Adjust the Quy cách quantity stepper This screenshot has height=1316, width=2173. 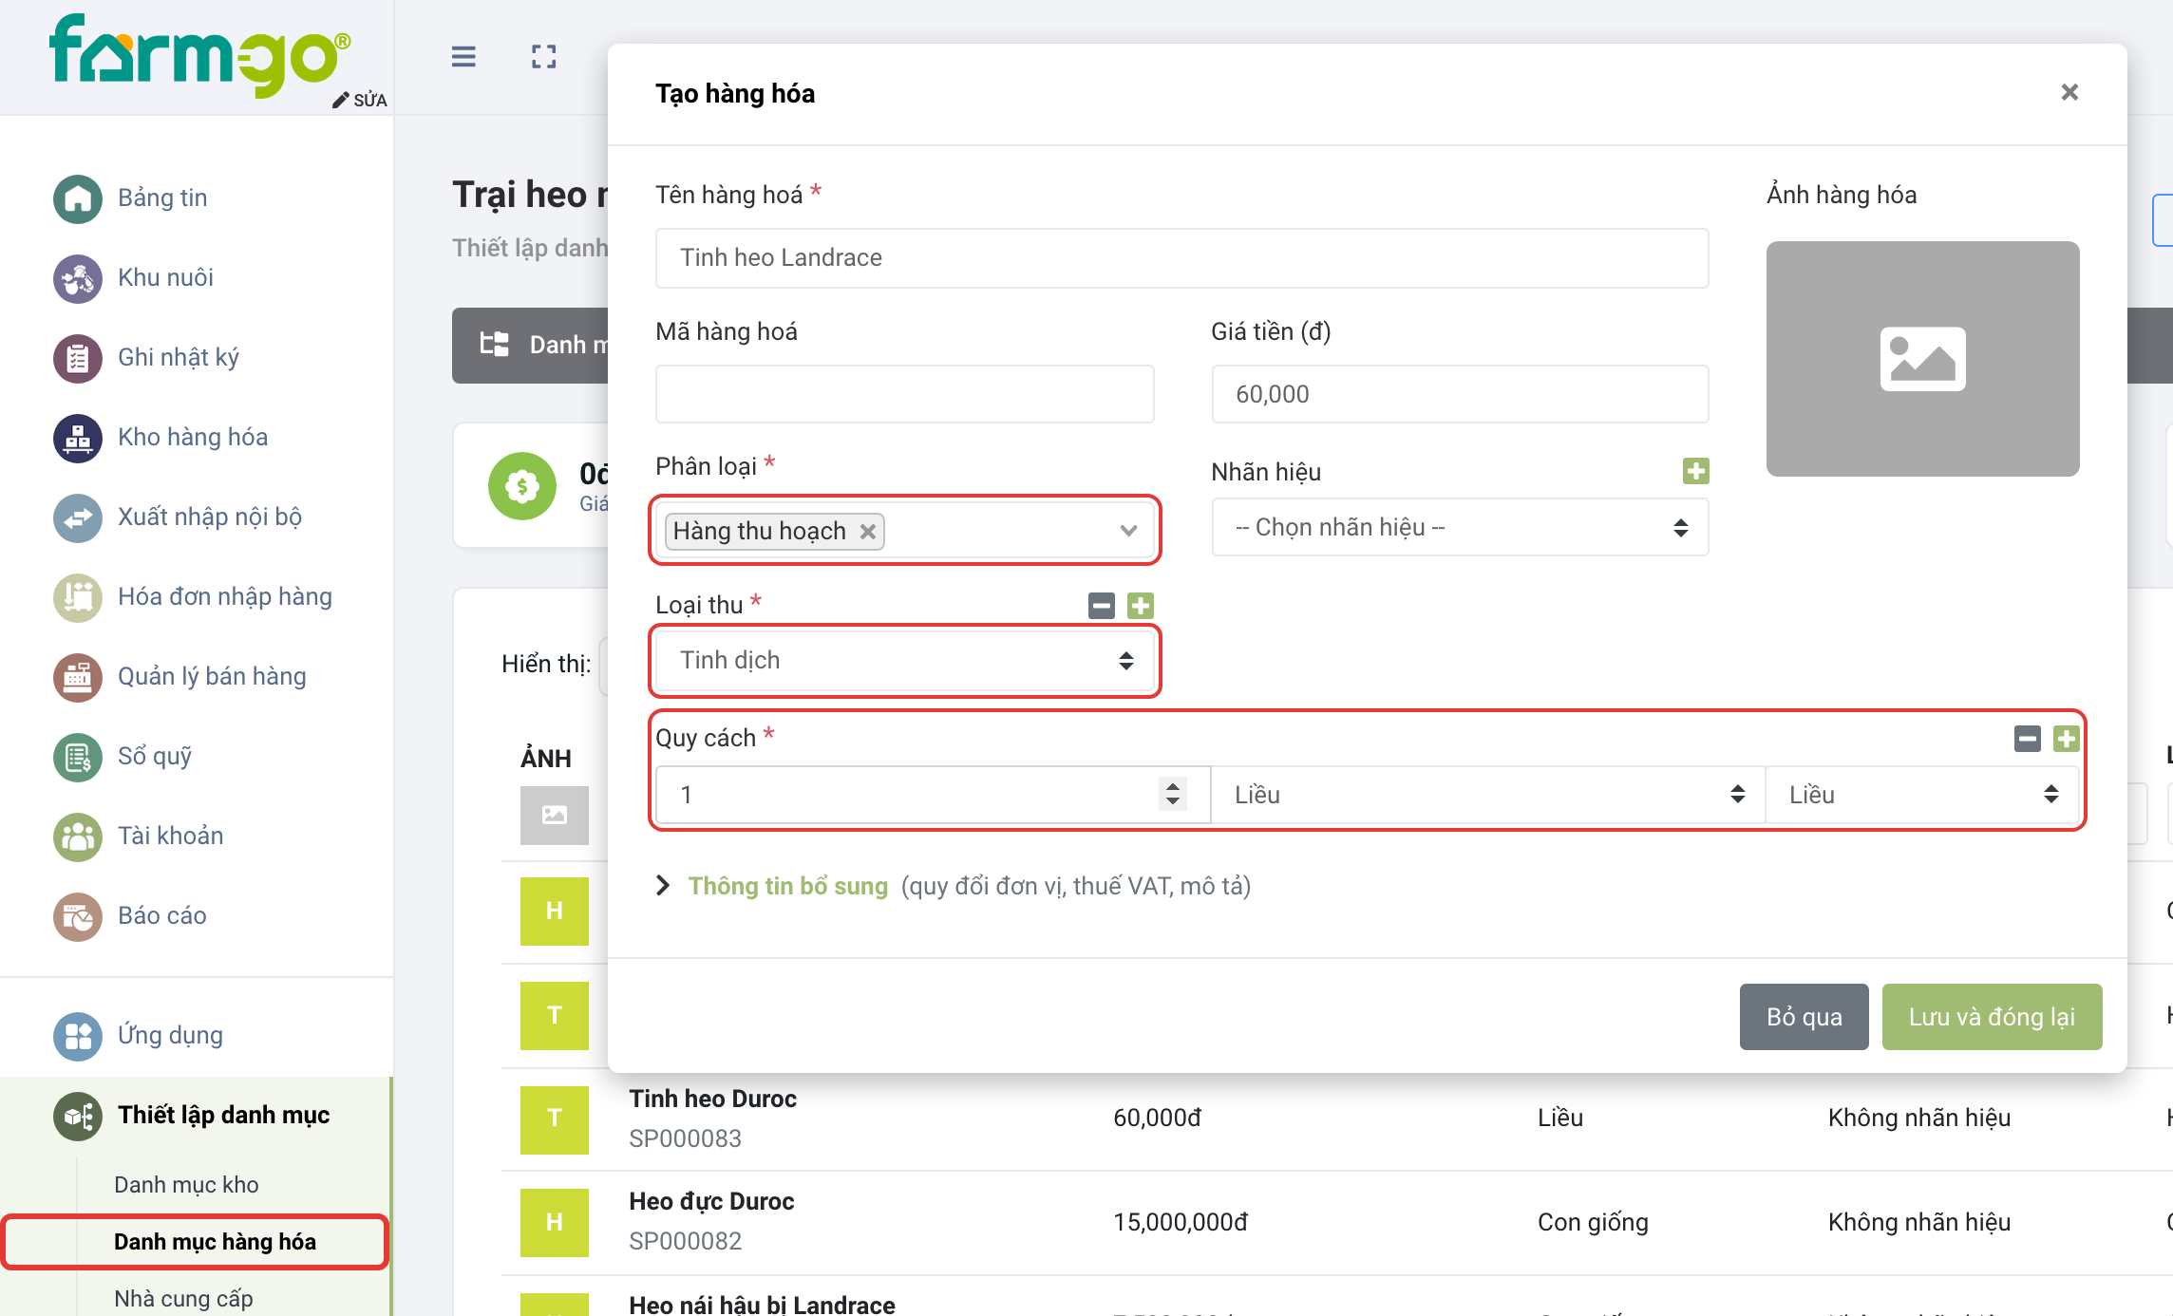[1173, 794]
